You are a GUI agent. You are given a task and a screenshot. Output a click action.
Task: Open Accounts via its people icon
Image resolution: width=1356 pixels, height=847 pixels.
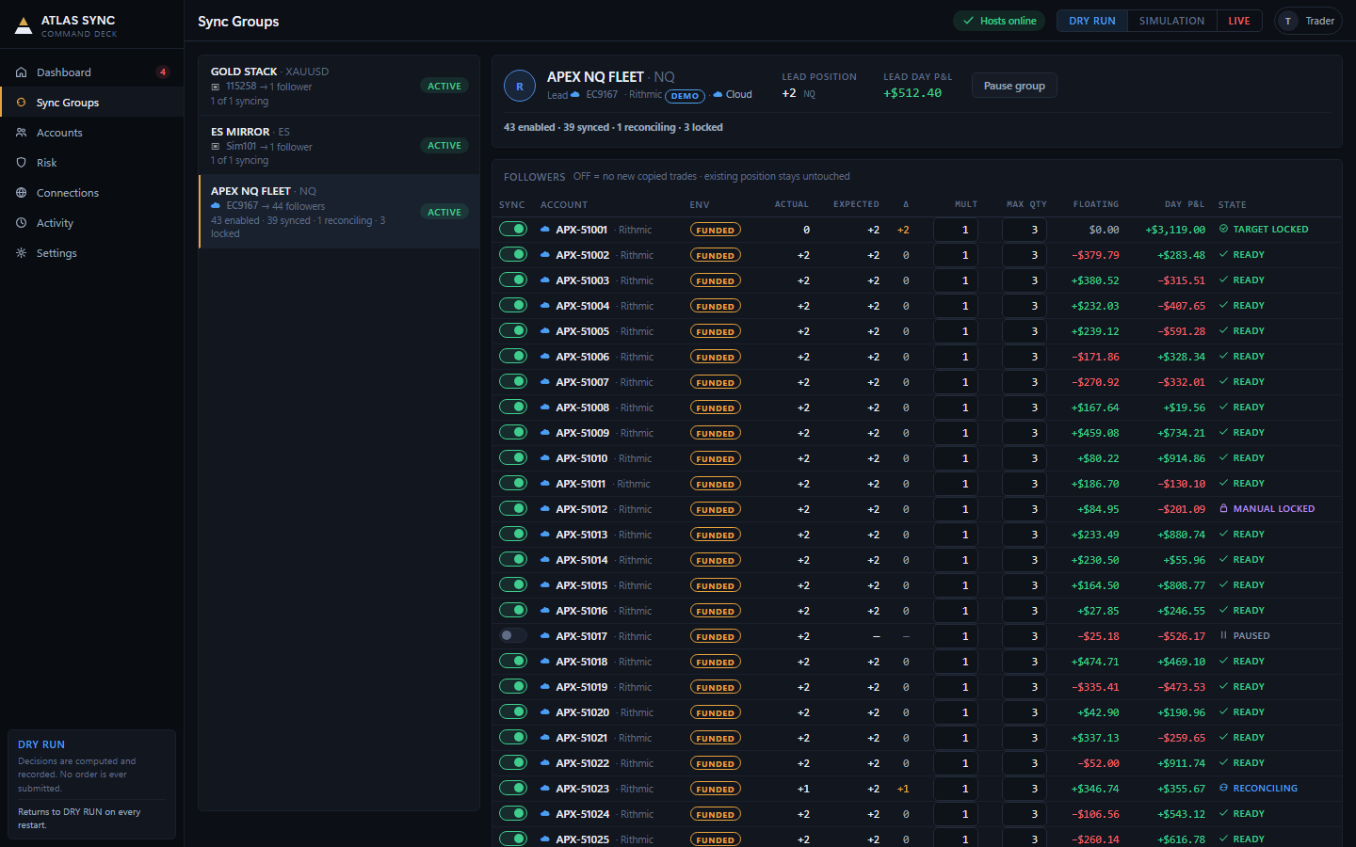[21, 133]
